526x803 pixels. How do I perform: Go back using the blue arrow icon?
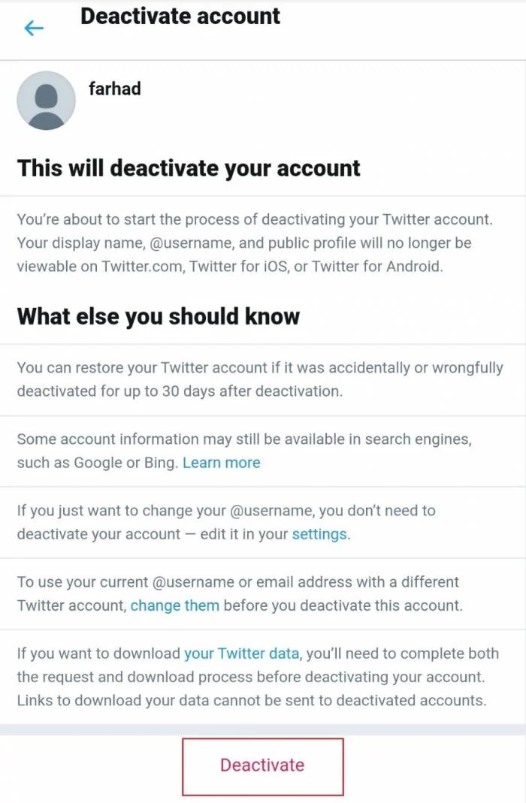34,28
